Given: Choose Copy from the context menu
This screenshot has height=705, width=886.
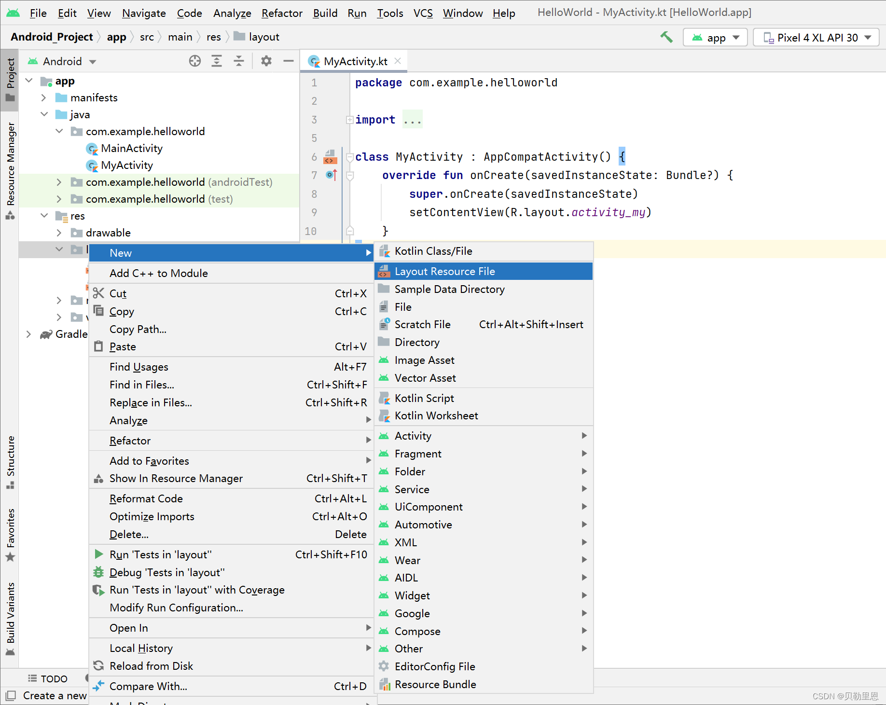Looking at the screenshot, I should point(231,311).
